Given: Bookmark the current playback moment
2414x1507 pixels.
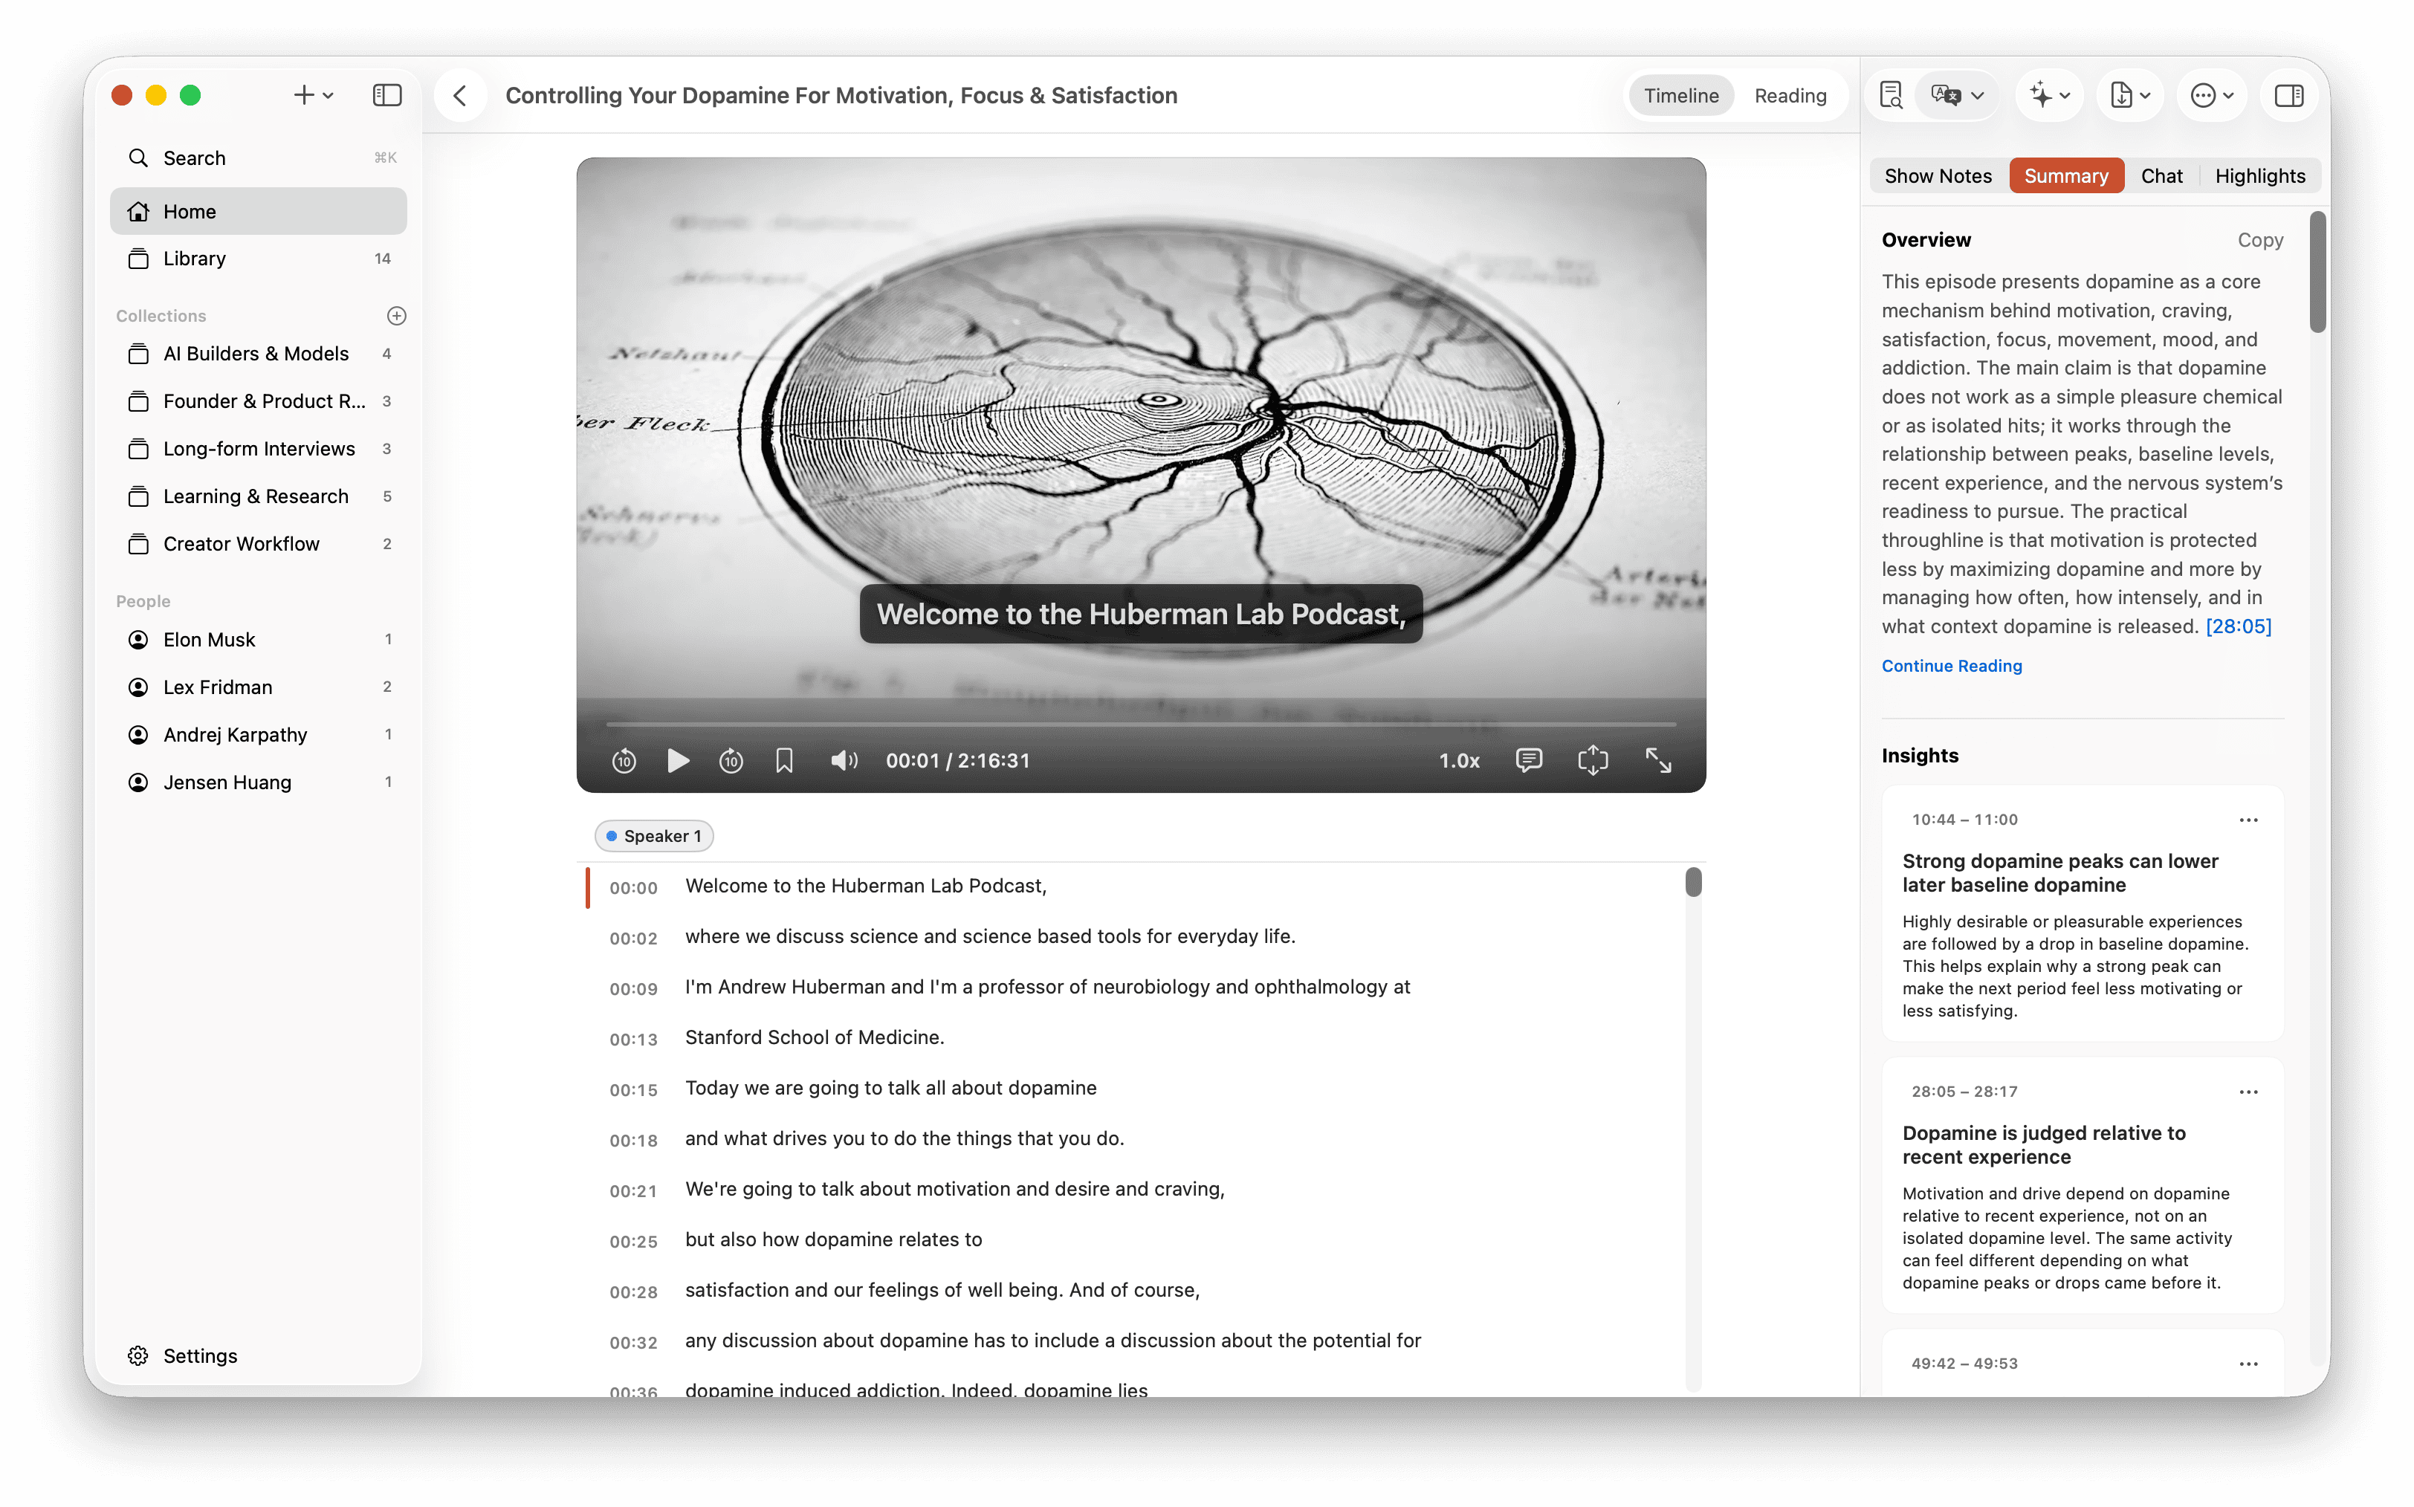Looking at the screenshot, I should [784, 760].
